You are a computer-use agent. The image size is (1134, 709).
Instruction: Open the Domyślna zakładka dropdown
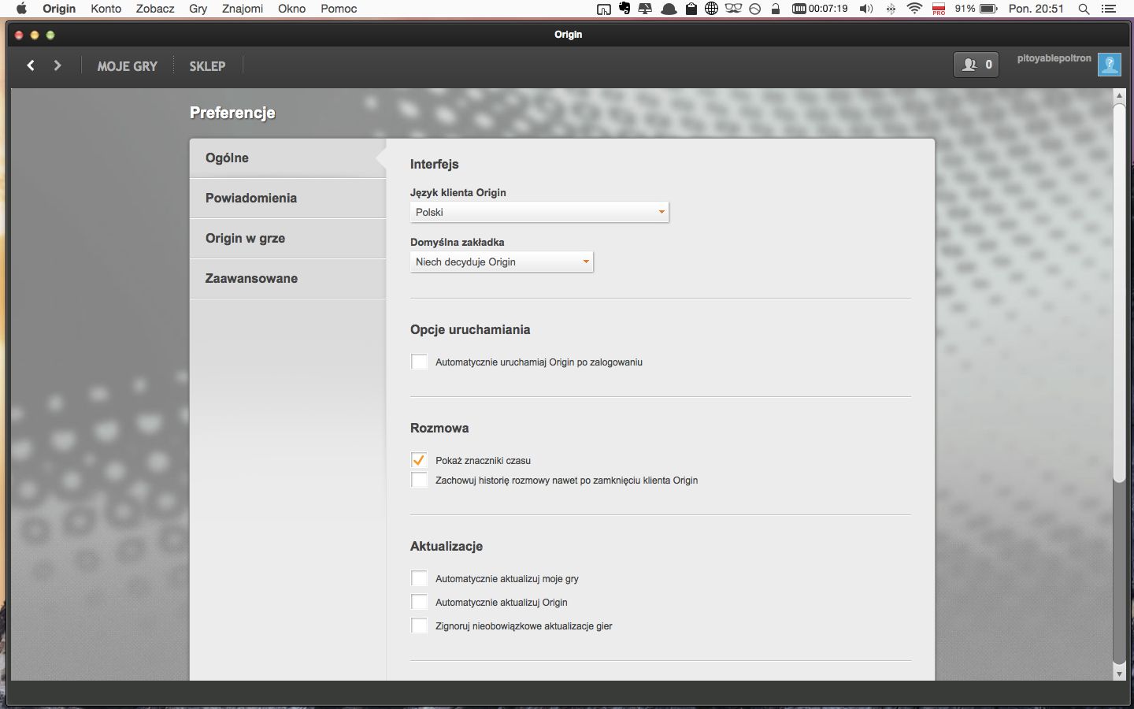tap(502, 262)
